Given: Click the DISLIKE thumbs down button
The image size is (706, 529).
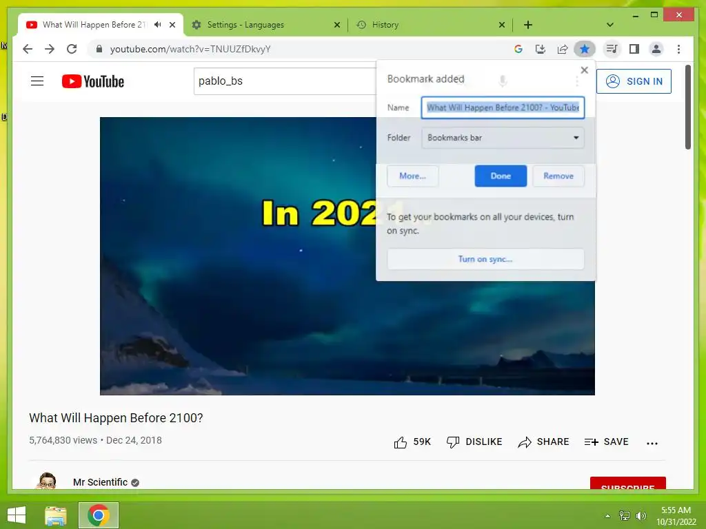Looking at the screenshot, I should 474,442.
